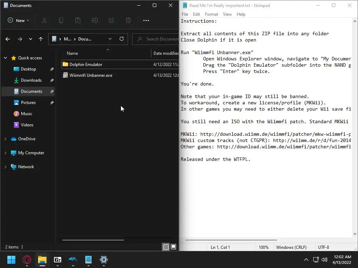This screenshot has height=268, width=358.
Task: Open the Notepad Edit menu
Action: (196, 14)
